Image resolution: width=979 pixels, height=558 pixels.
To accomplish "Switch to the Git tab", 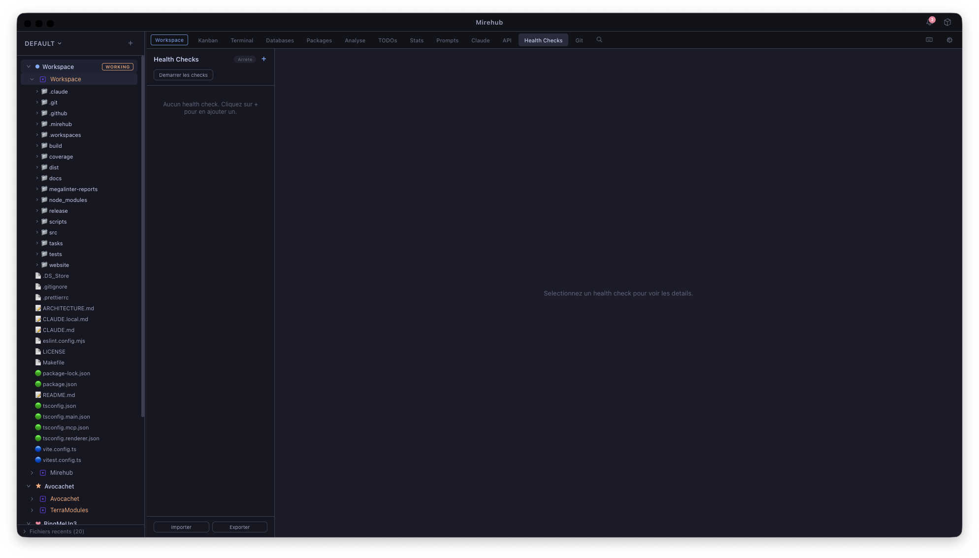I will 579,40.
